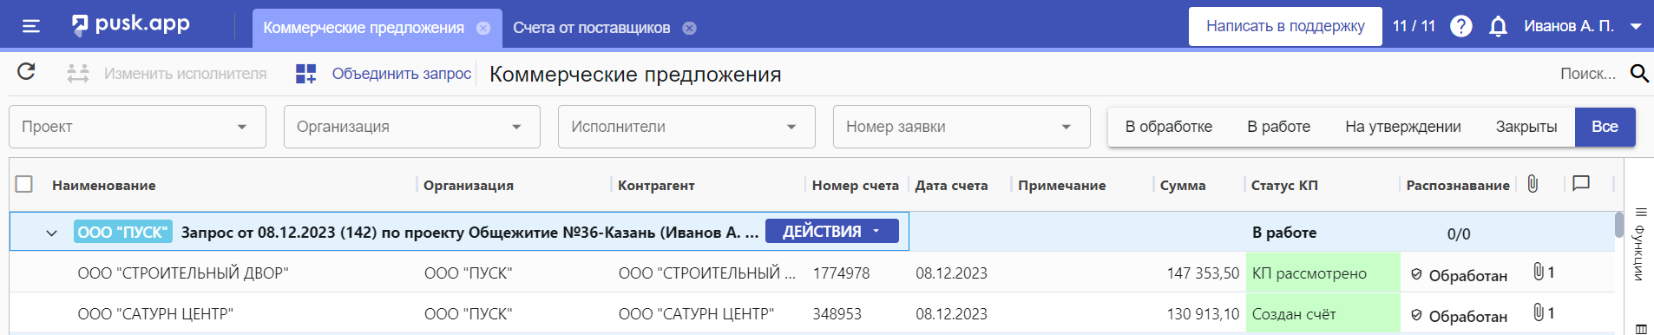Click КП рассмотрено status cell
1654x335 pixels.
[x=1323, y=273]
